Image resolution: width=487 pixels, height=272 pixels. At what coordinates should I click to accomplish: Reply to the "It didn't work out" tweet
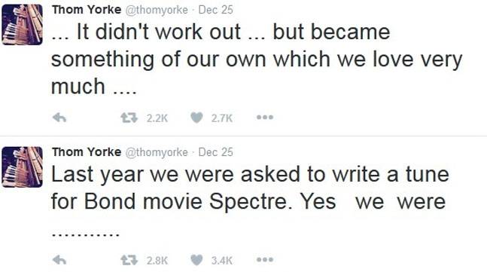[59, 118]
